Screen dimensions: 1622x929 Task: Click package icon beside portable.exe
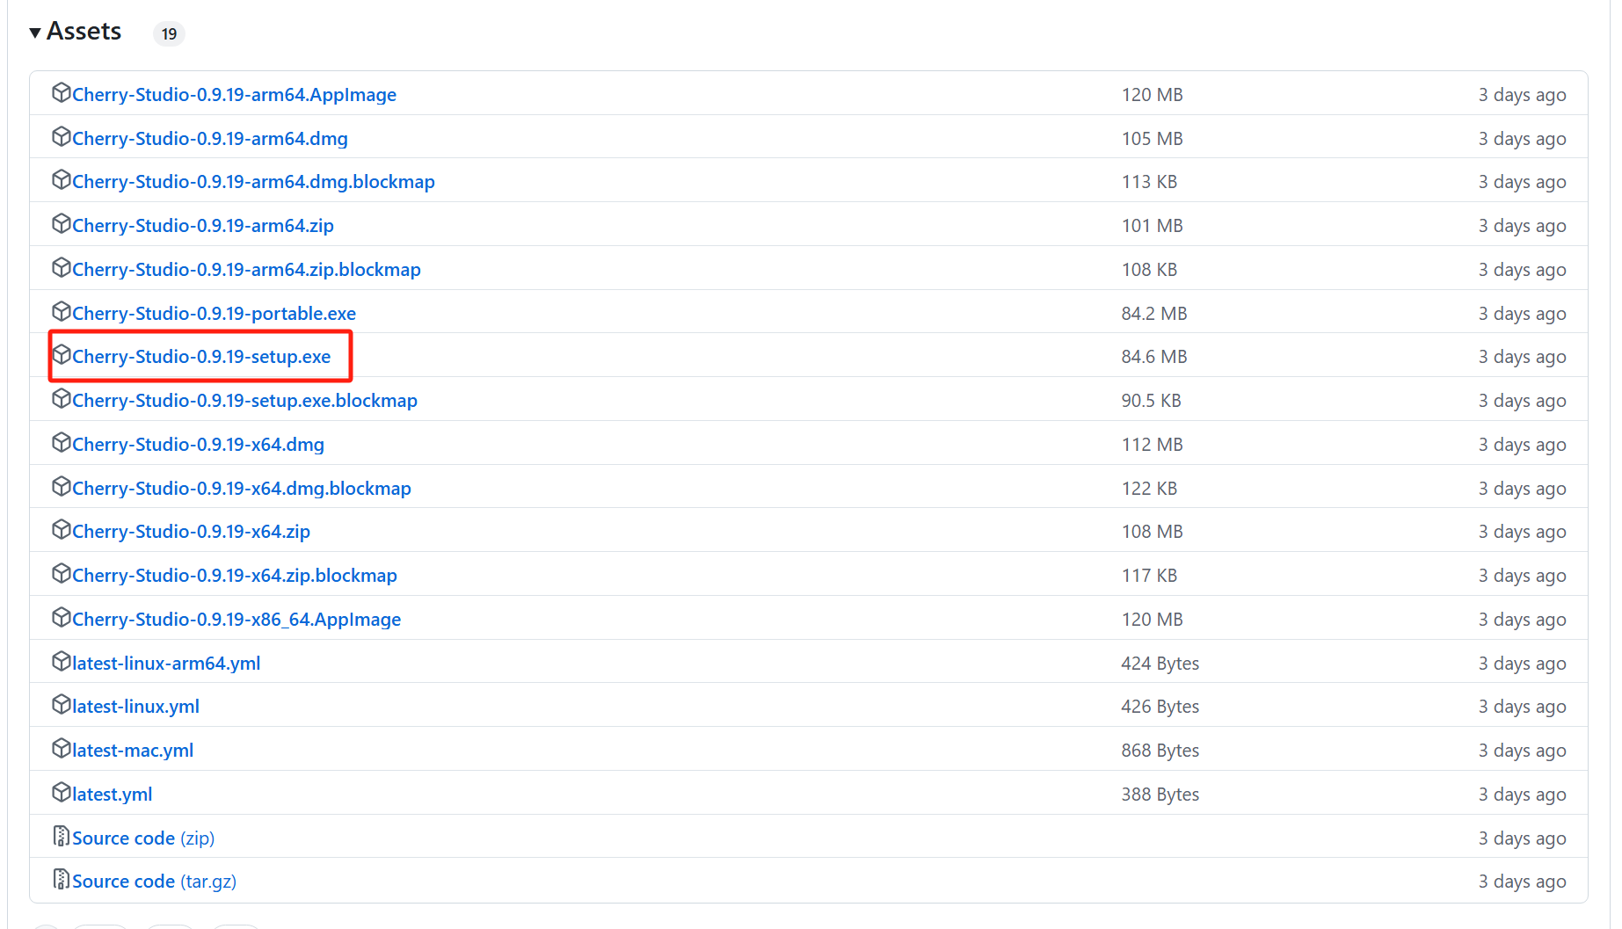[61, 311]
